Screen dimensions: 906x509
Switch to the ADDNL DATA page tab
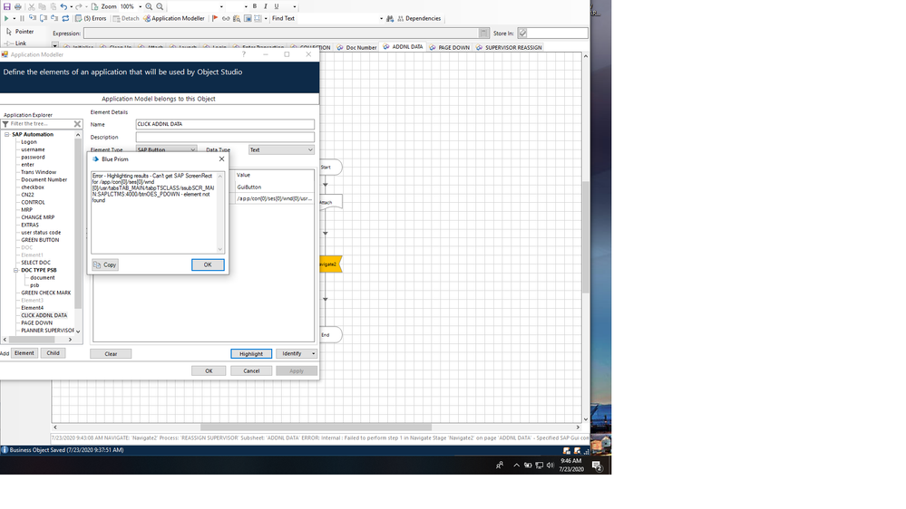[x=404, y=47]
